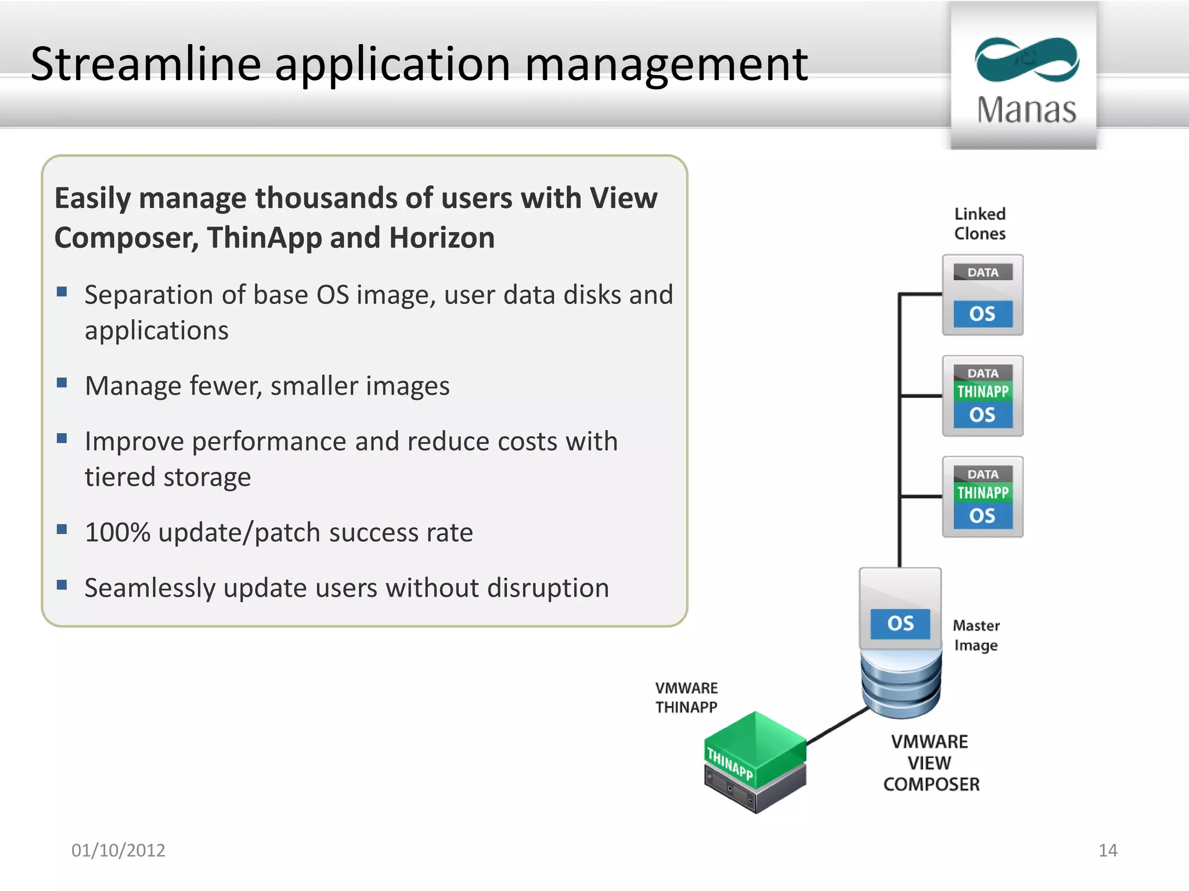
Task: Click the green ThinApp server icon
Action: point(754,761)
